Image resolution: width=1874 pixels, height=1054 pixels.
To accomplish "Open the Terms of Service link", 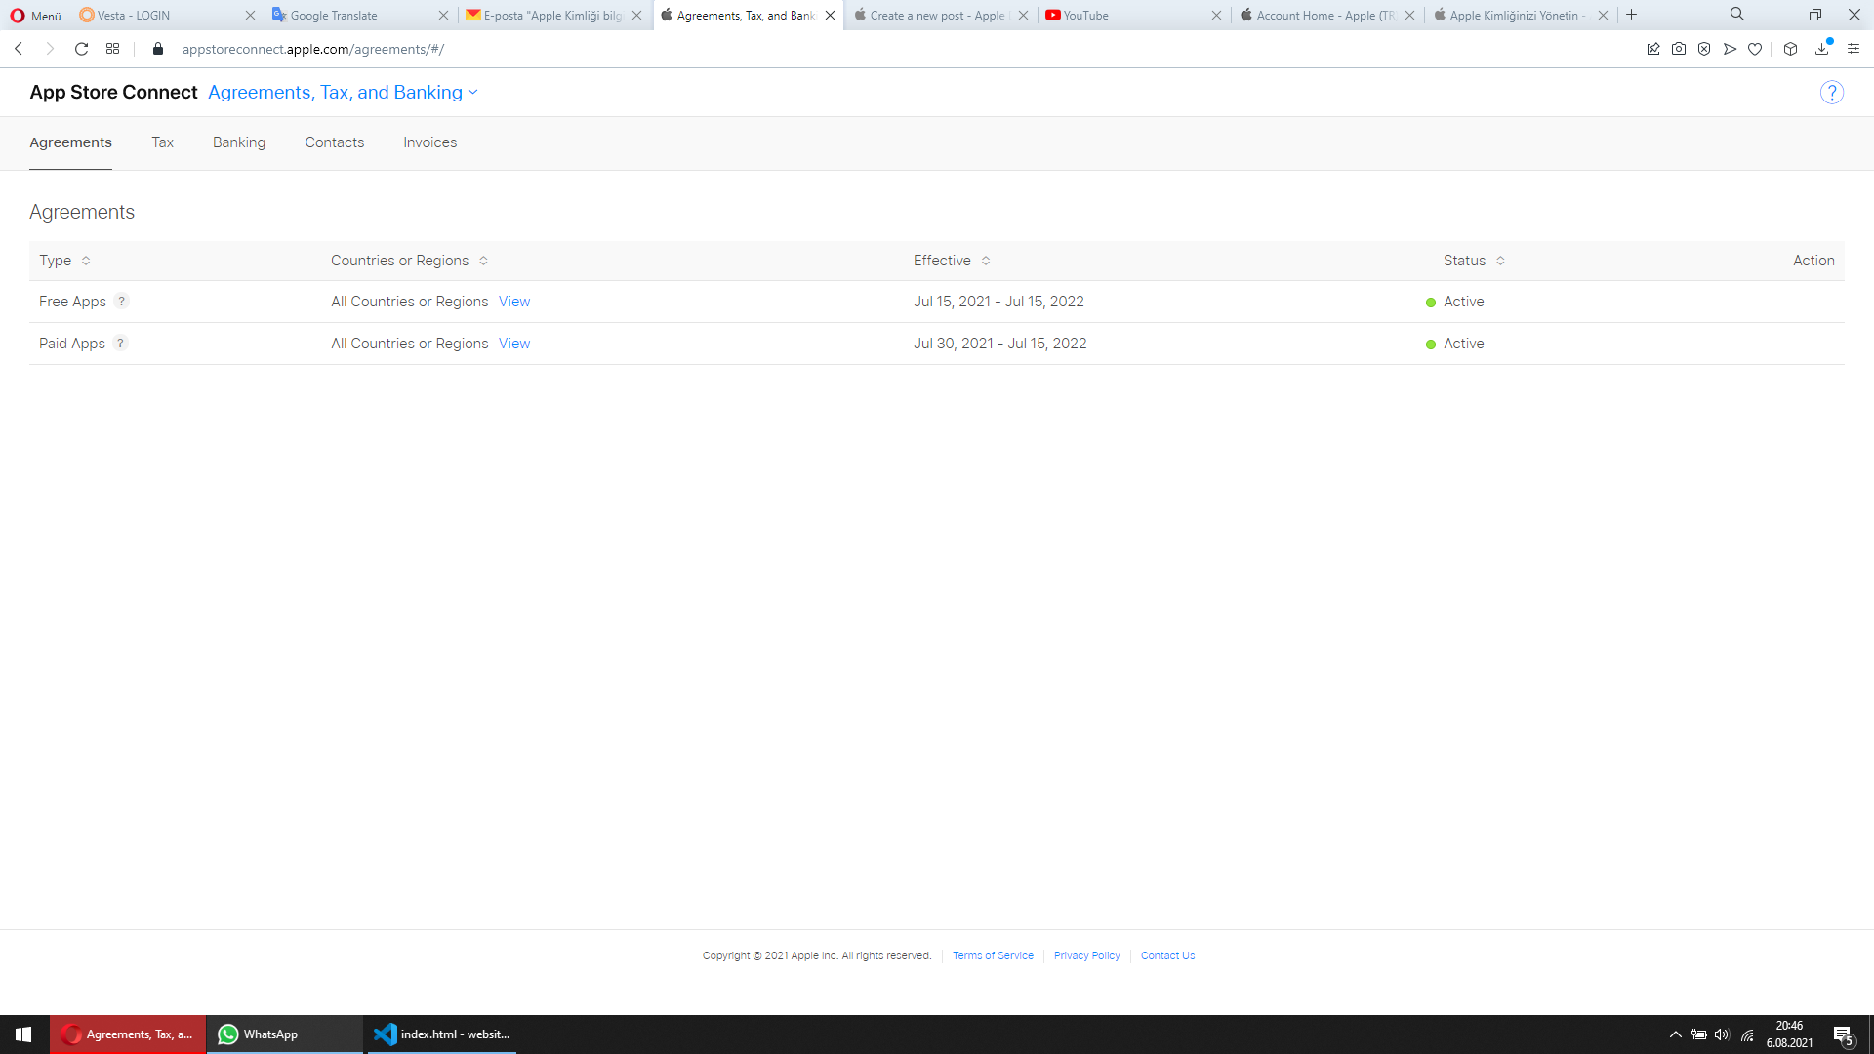I will 993,956.
